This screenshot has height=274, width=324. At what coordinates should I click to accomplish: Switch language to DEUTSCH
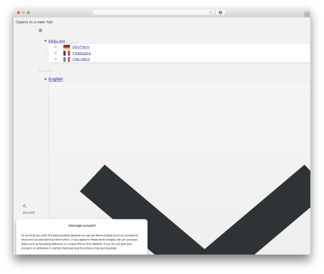[81, 47]
